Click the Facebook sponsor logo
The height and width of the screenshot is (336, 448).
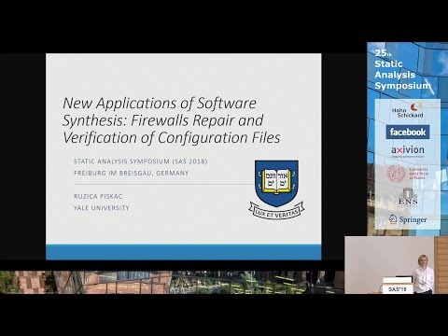pos(408,132)
